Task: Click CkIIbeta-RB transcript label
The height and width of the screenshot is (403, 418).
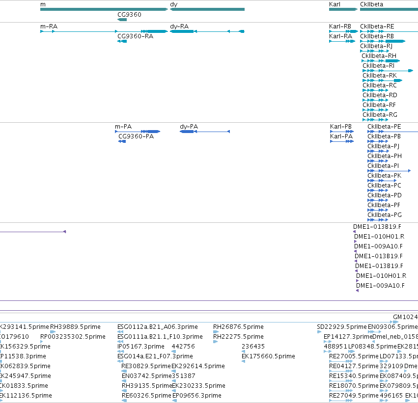Action: tap(377, 36)
